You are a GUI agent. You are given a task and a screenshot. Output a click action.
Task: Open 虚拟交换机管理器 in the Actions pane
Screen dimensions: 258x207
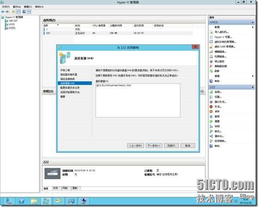225,42
